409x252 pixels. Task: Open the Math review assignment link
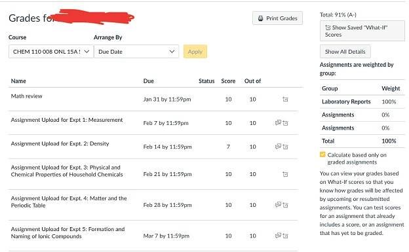pyautogui.click(x=27, y=96)
